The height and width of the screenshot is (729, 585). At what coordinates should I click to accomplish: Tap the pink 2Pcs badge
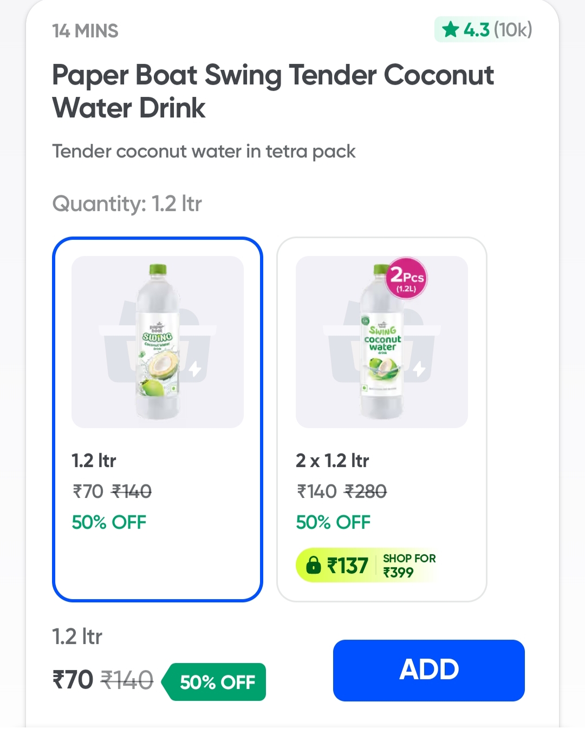[x=407, y=278]
